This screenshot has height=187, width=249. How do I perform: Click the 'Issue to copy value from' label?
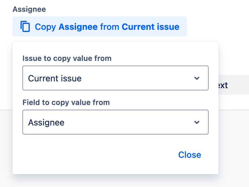pyautogui.click(x=67, y=58)
